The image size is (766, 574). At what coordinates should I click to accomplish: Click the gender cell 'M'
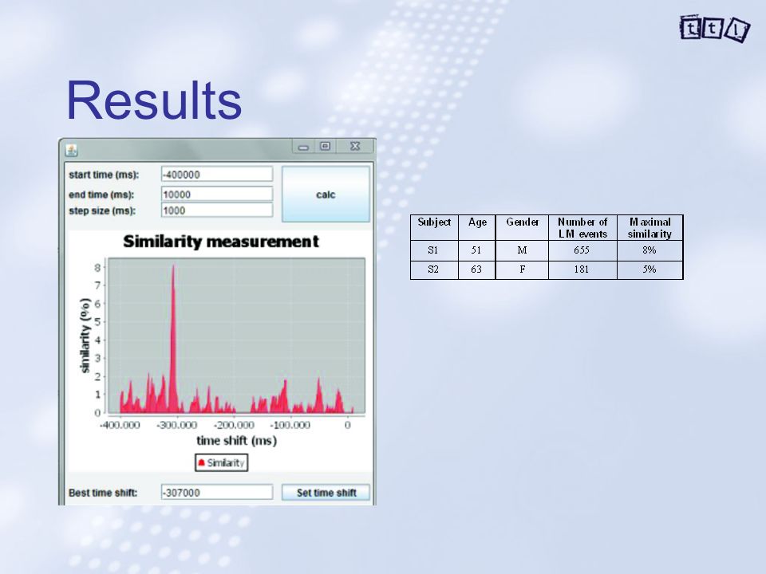click(x=522, y=250)
